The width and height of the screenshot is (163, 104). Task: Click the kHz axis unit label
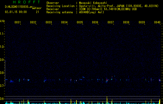(2, 21)
